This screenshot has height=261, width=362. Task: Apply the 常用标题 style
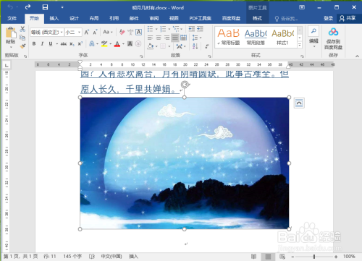pos(229,37)
